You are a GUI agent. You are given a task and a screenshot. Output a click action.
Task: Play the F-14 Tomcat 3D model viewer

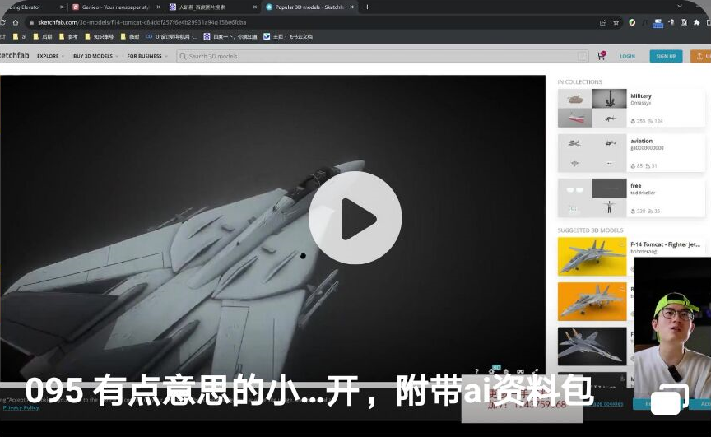tap(355, 218)
